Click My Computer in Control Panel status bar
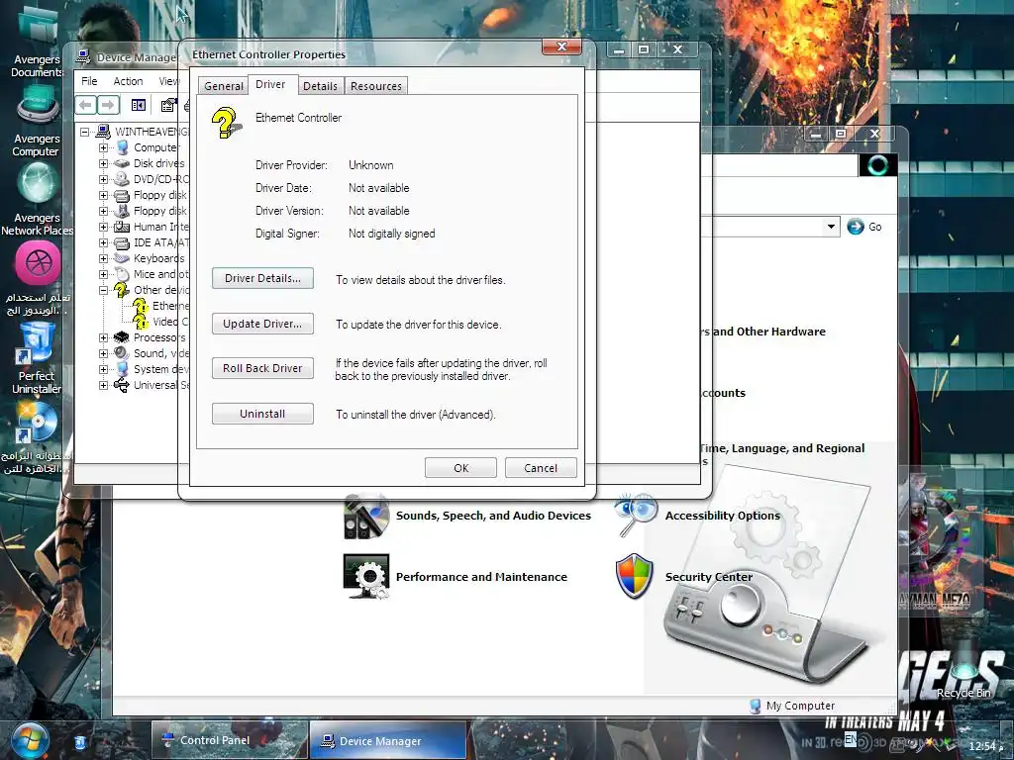 tap(792, 706)
